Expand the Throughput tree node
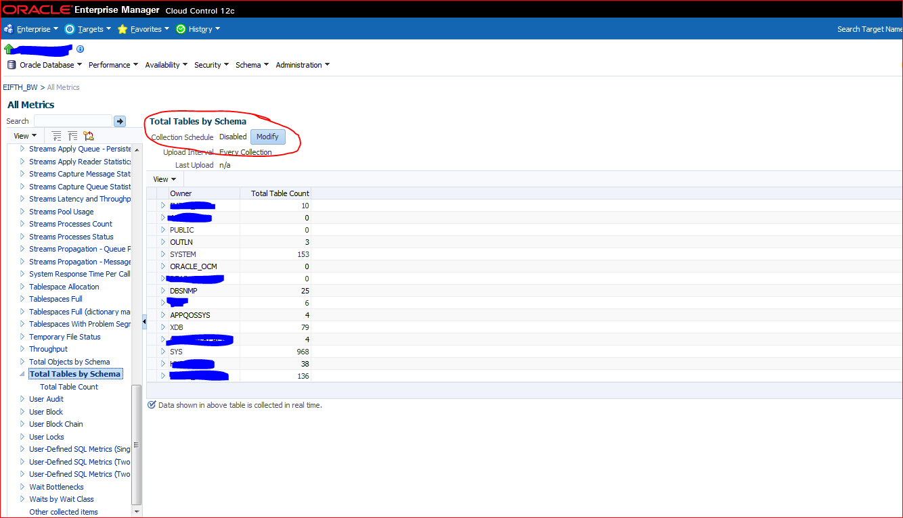Image resolution: width=903 pixels, height=518 pixels. click(22, 349)
